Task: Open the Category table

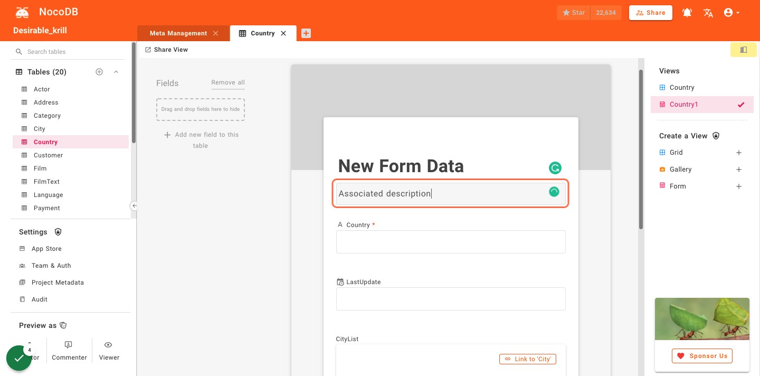Action: pyautogui.click(x=71, y=116)
